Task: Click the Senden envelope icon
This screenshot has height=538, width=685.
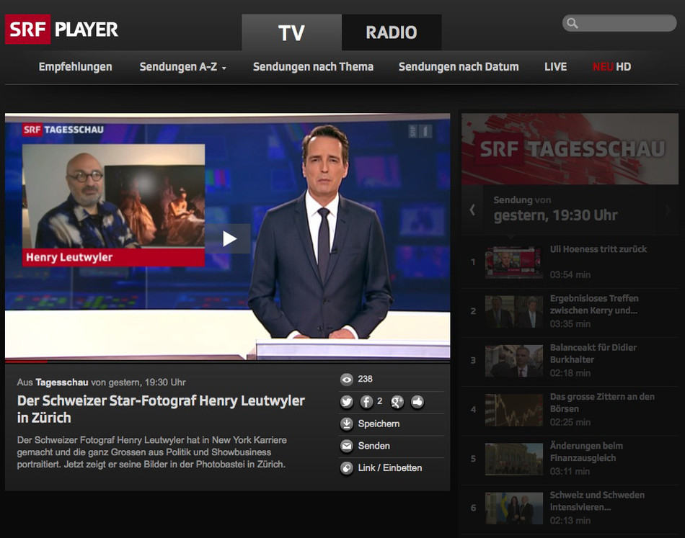Action: point(347,446)
